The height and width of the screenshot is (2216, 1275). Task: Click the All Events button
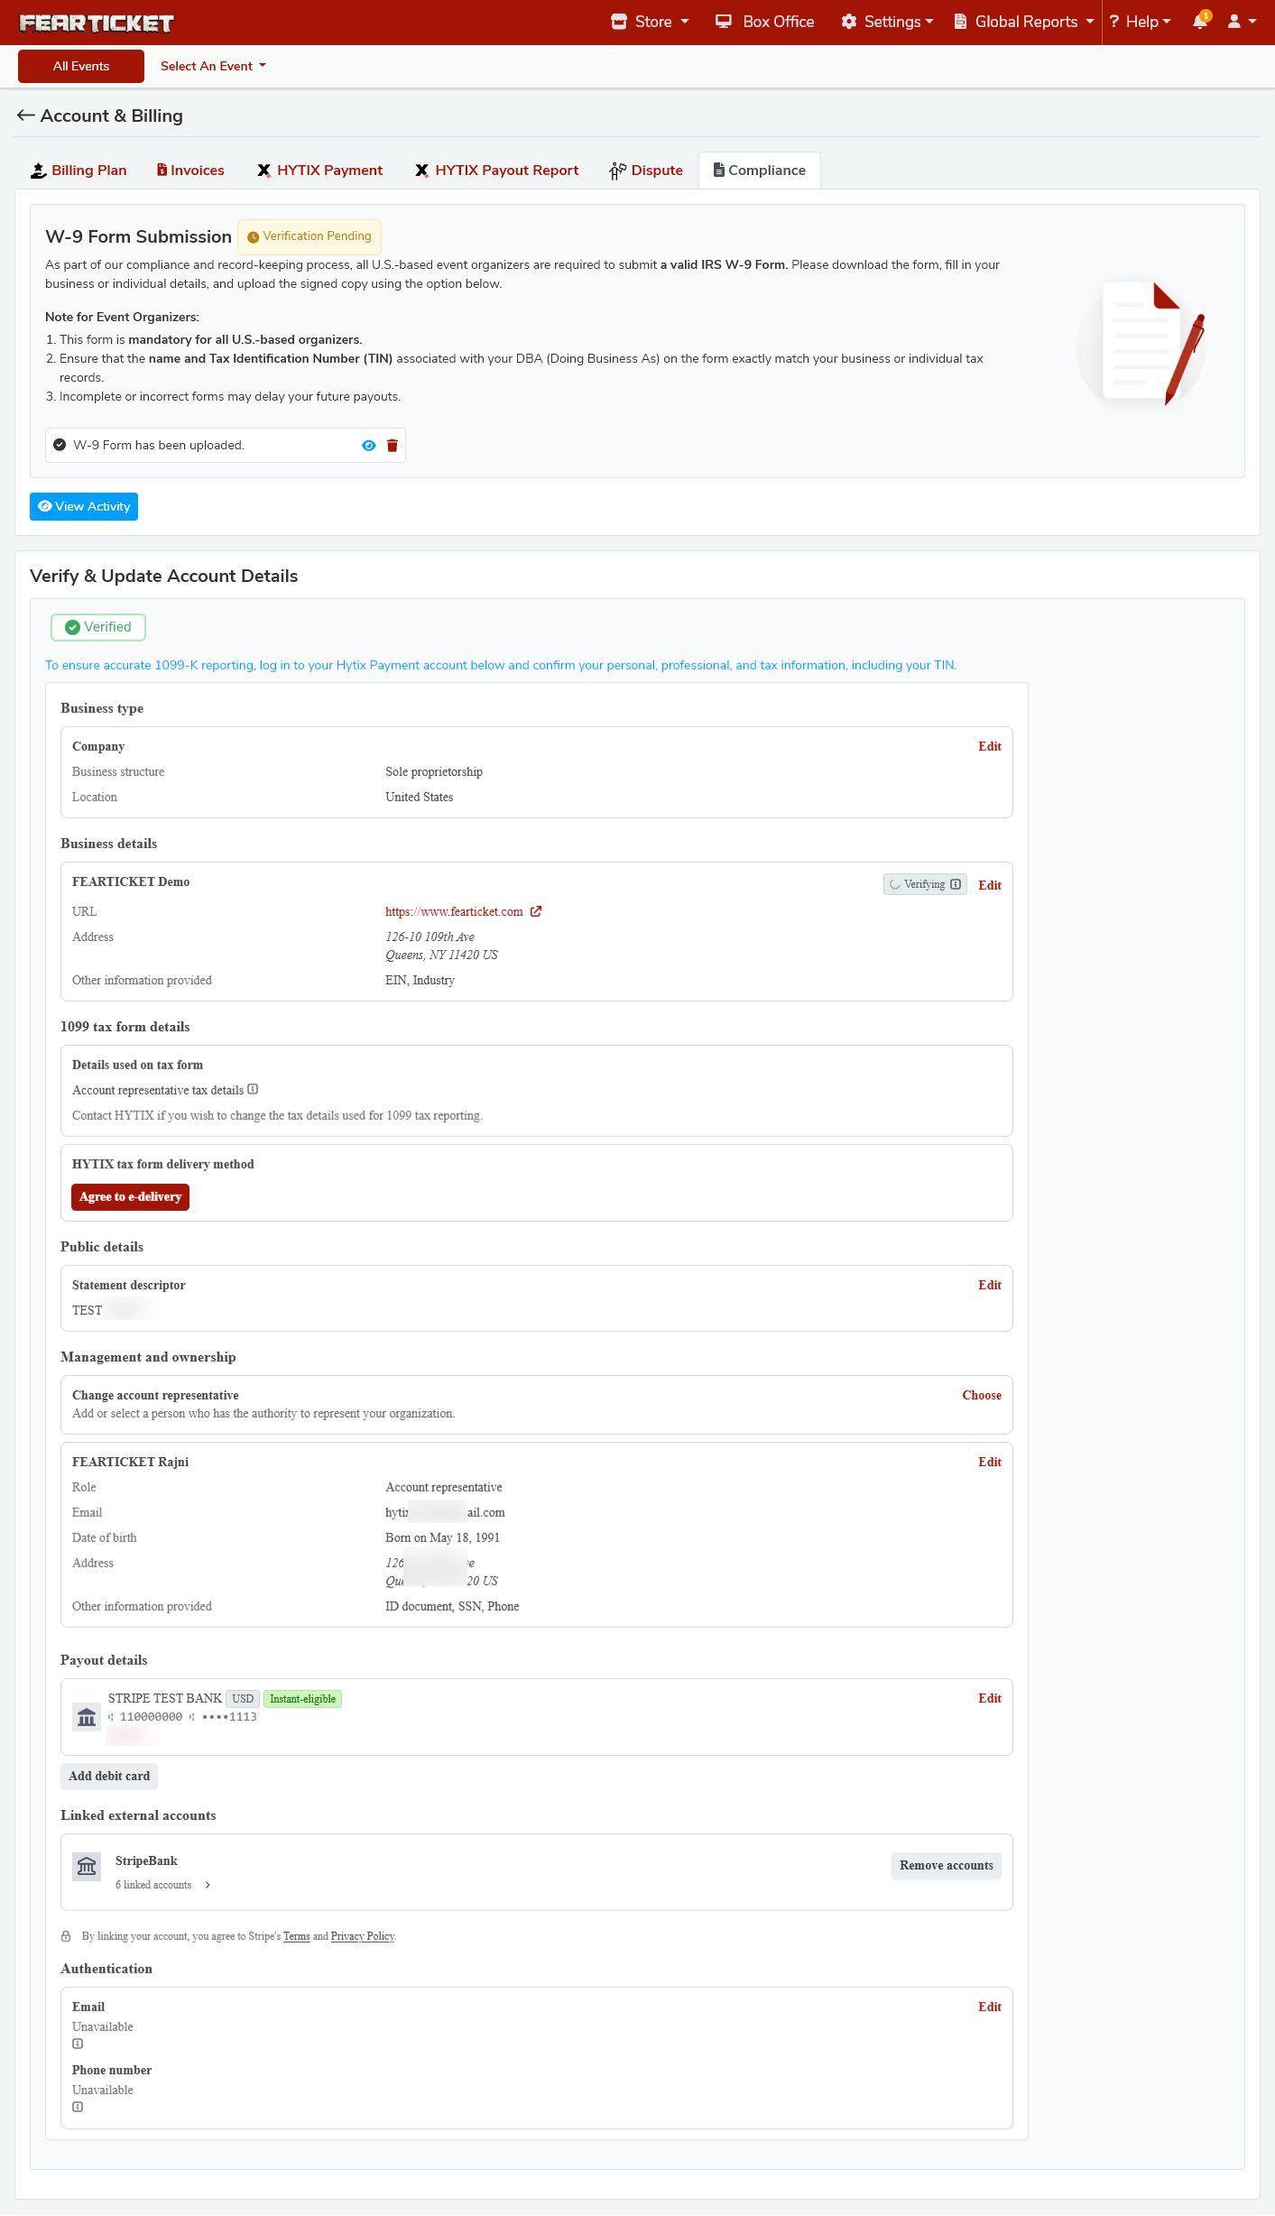[81, 66]
